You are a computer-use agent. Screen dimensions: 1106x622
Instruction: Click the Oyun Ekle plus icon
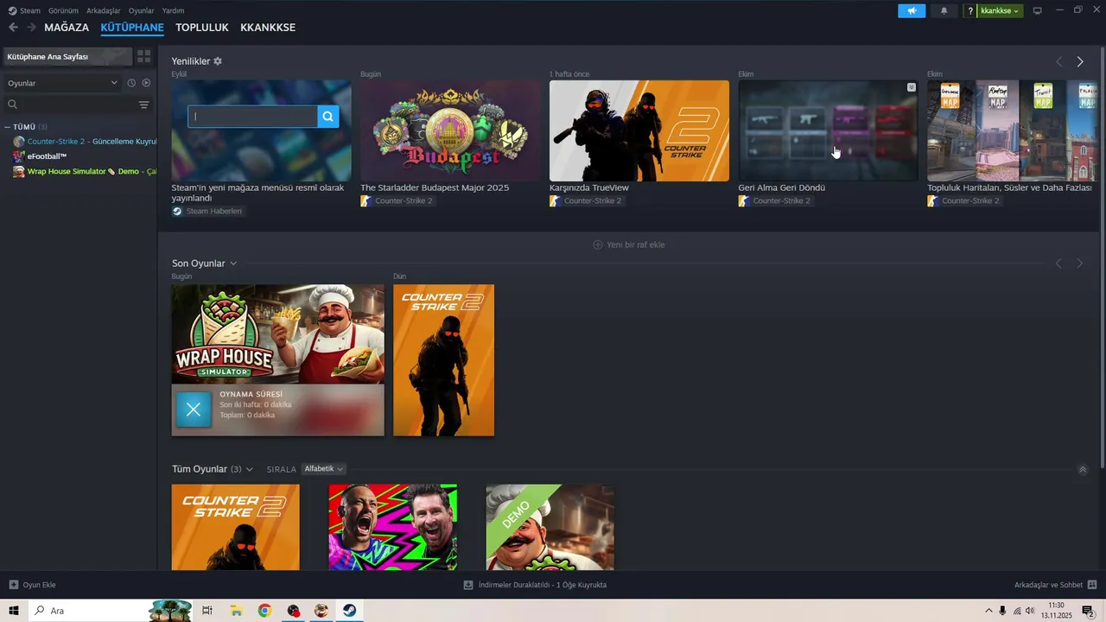14,585
